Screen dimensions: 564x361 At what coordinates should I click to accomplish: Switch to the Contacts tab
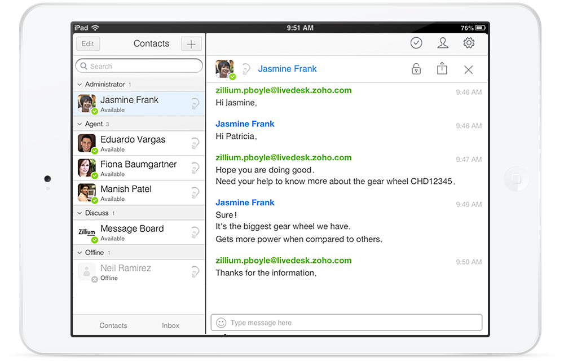point(113,325)
